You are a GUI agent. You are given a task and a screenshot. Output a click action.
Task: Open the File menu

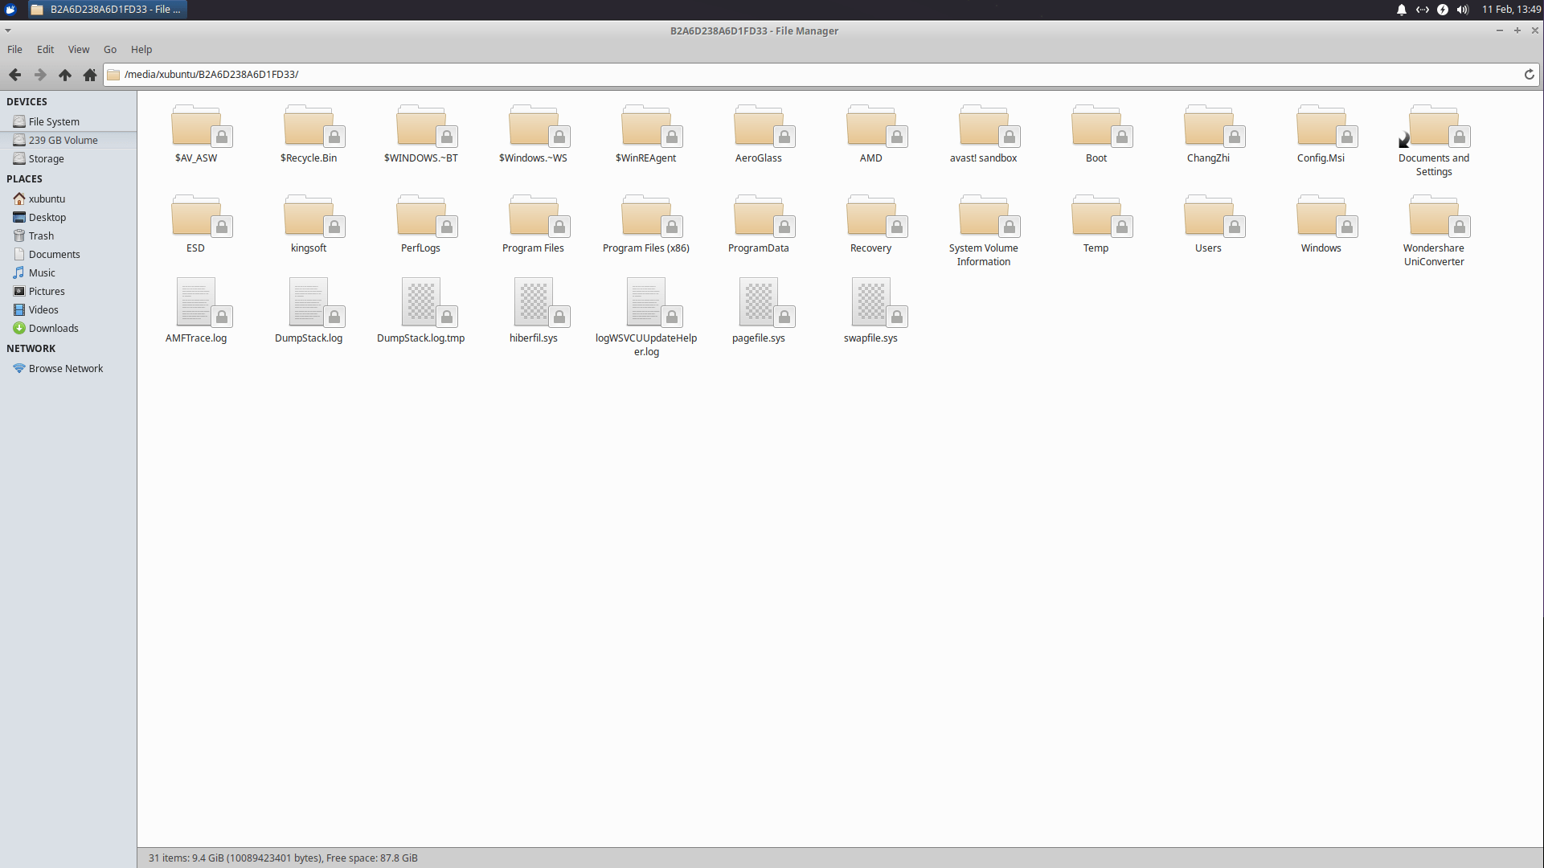(x=14, y=49)
